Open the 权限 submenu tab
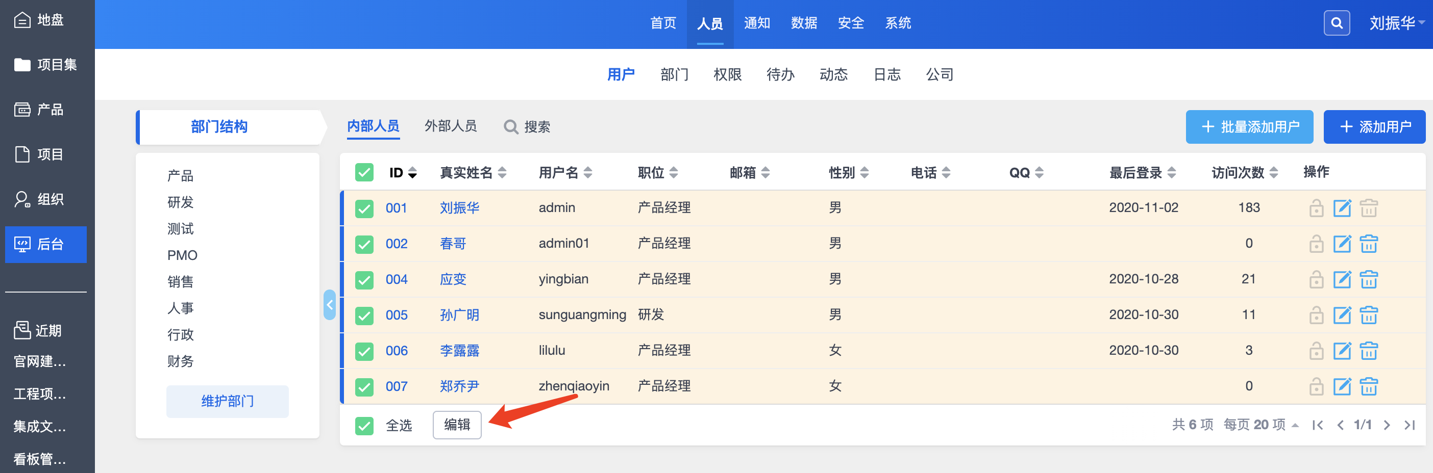Viewport: 1433px width, 473px height. [727, 74]
